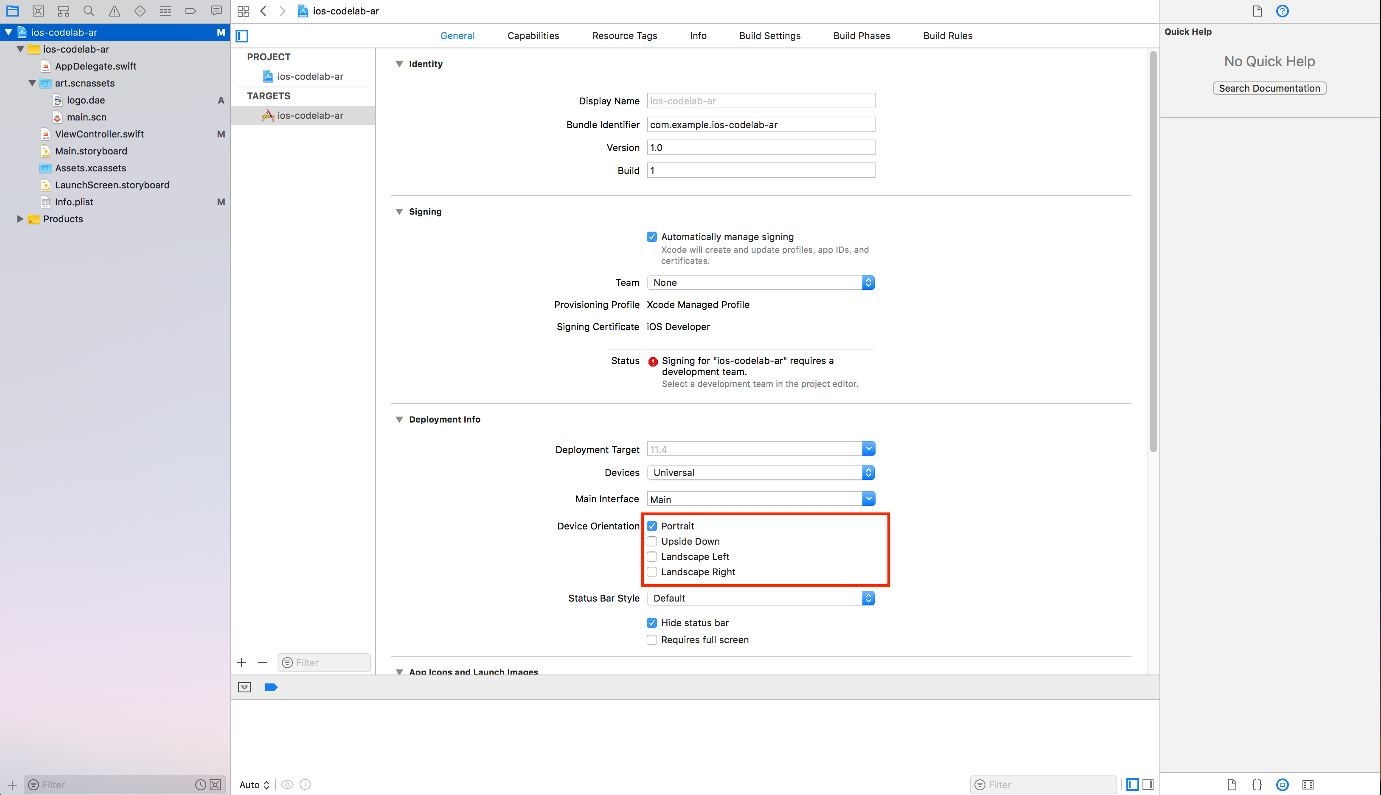This screenshot has height=795, width=1381.
Task: Uncheck Automatically manage signing
Action: click(x=651, y=236)
